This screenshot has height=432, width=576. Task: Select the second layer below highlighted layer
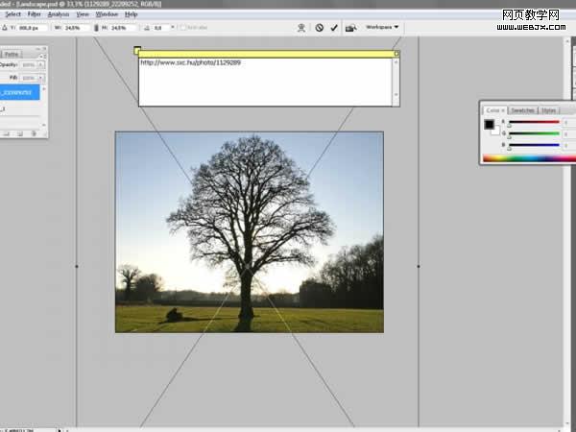pyautogui.click(x=19, y=109)
